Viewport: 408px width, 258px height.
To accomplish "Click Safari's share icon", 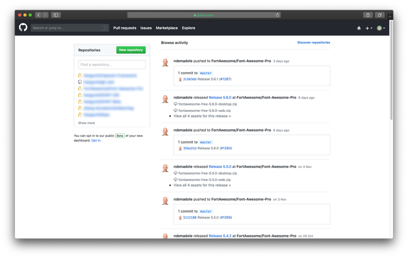I will point(368,15).
